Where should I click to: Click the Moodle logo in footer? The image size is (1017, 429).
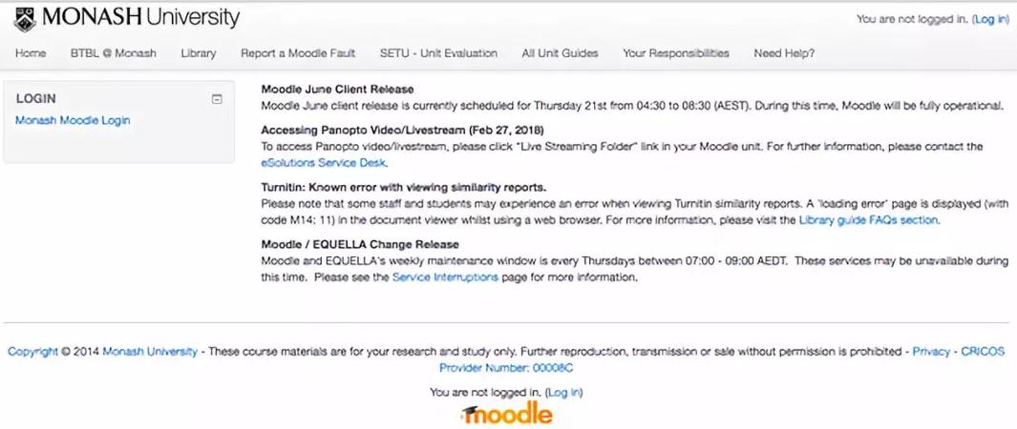[507, 413]
